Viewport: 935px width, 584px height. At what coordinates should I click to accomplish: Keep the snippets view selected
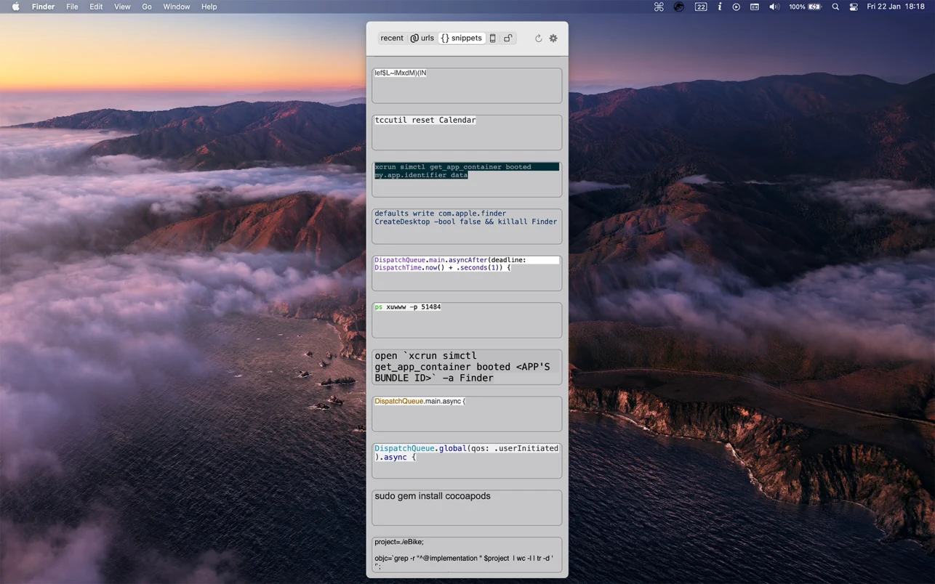pos(462,38)
